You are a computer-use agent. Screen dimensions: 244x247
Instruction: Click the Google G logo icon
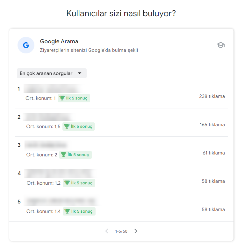click(26, 45)
